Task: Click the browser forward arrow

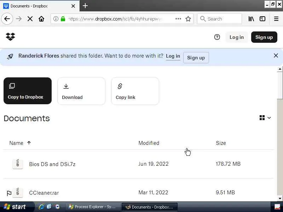Action: 19,19
